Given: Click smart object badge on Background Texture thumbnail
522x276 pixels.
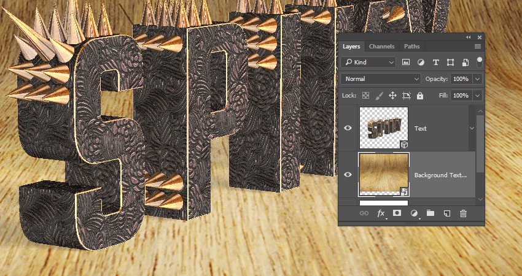Looking at the screenshot, I should point(405,191).
